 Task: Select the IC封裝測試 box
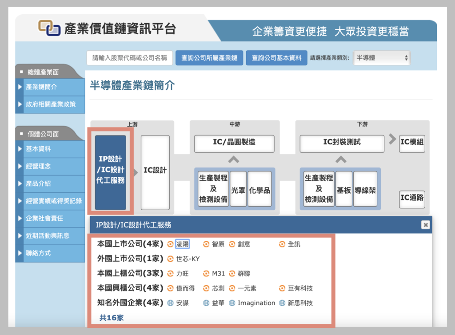coord(342,144)
